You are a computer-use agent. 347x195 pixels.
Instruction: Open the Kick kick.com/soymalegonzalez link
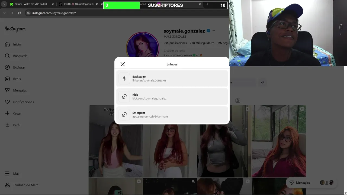(172, 96)
